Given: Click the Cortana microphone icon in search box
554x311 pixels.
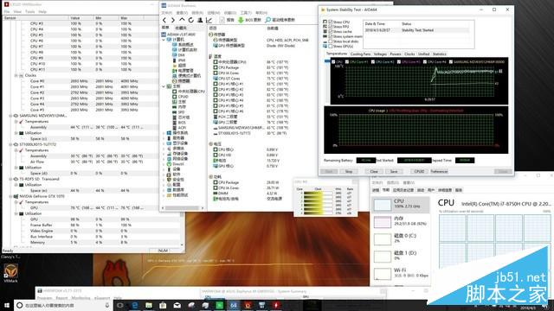Looking at the screenshot, I should [106, 305].
